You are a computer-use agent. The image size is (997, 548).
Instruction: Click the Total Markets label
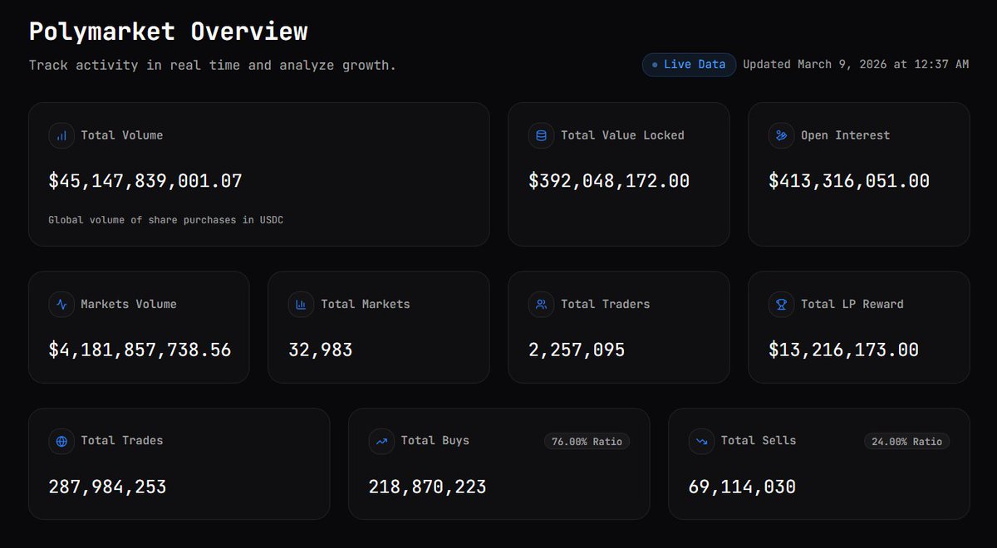tap(366, 304)
